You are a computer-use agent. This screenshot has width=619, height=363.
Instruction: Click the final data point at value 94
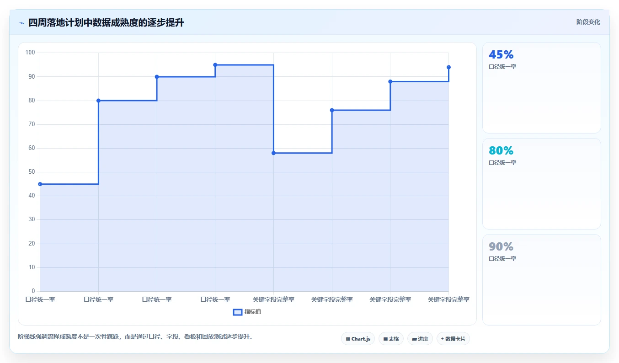[x=448, y=67]
